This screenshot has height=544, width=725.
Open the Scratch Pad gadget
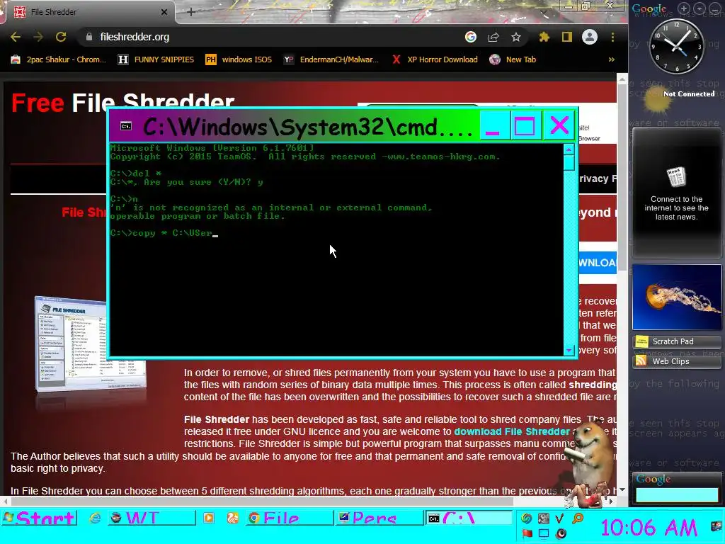pyautogui.click(x=676, y=341)
